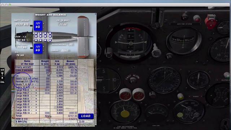Click the yellow-green lamp below the compass gauge
This screenshot has width=231, height=130.
(x=181, y=96)
